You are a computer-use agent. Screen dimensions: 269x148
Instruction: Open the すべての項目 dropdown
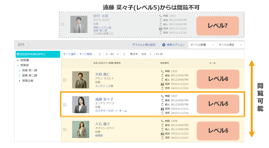tap(230, 45)
